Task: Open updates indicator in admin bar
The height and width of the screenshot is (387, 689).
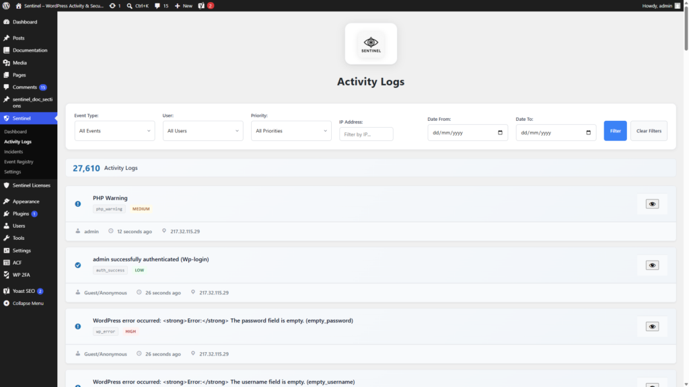Action: click(x=115, y=5)
